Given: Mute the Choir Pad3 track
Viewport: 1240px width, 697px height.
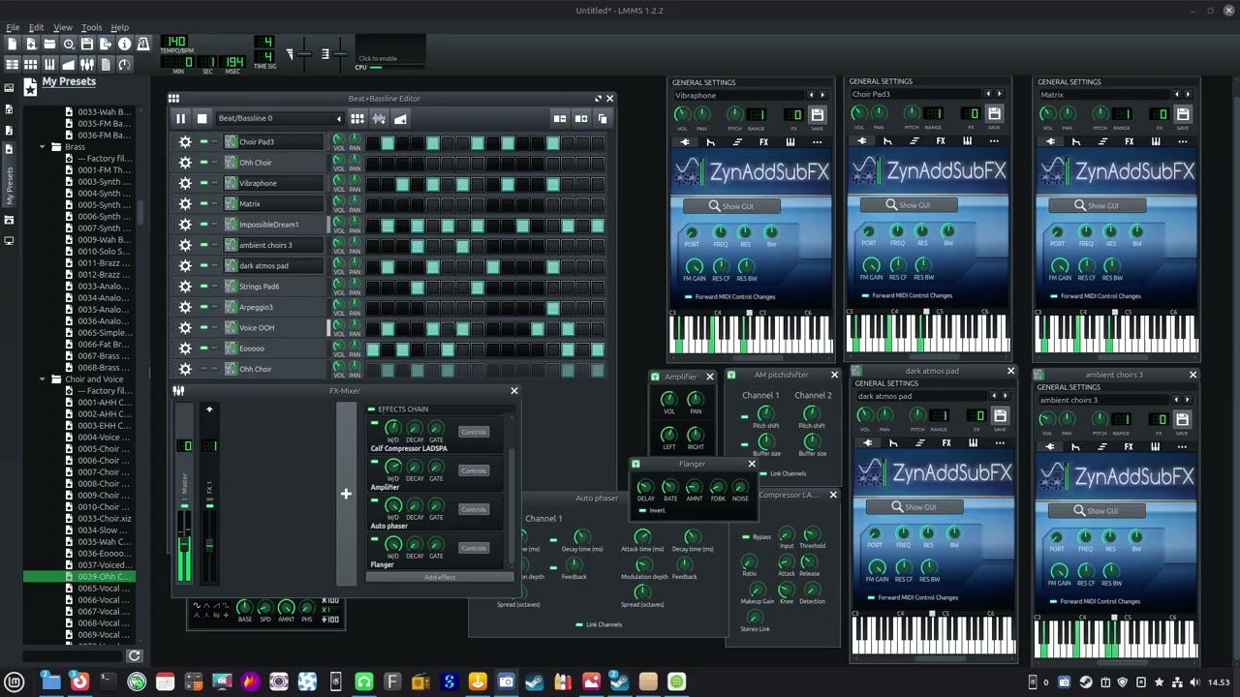Looking at the screenshot, I should 204,142.
